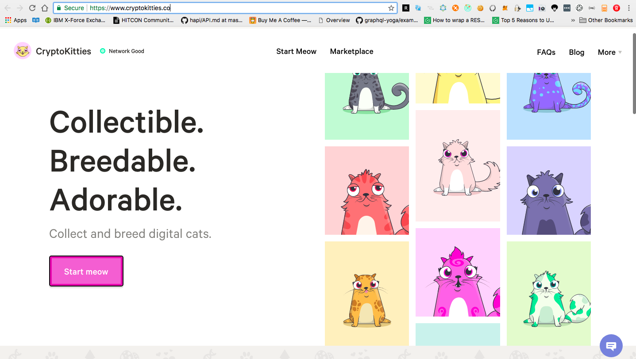
Task: Open the orange lifebuoy extension icon
Action: coord(455,8)
